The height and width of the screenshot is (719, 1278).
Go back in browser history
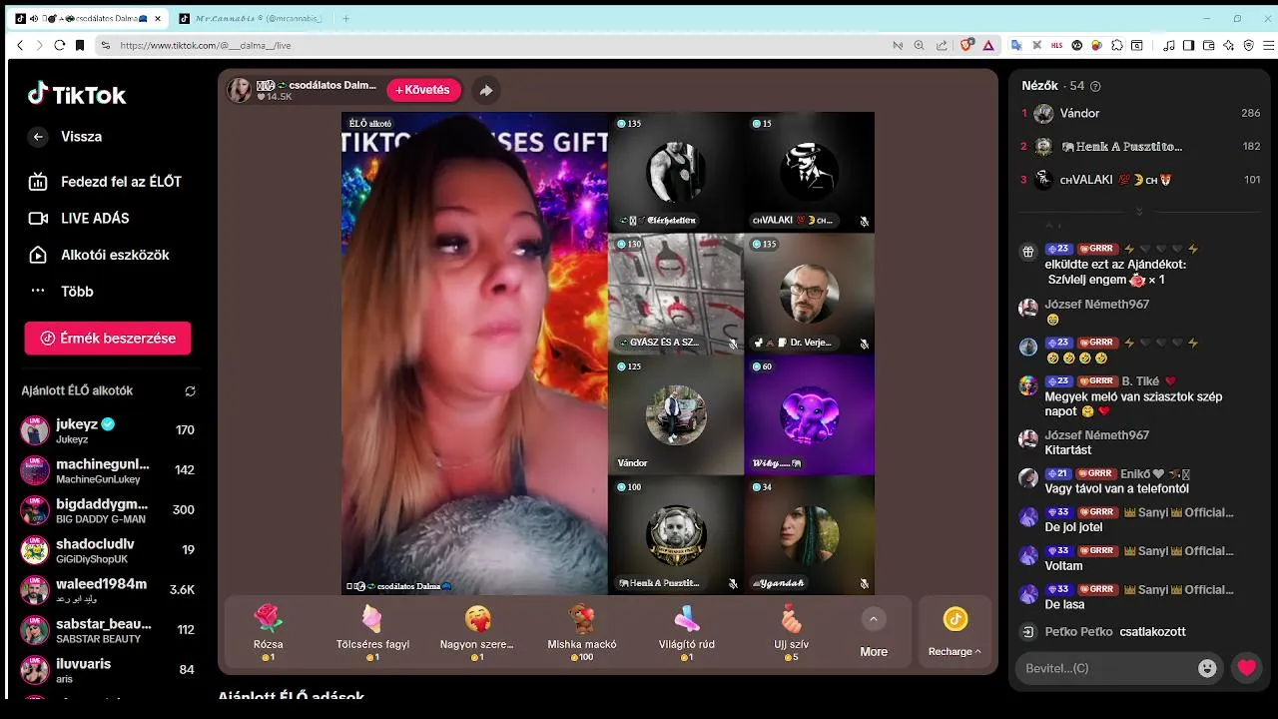(20, 45)
